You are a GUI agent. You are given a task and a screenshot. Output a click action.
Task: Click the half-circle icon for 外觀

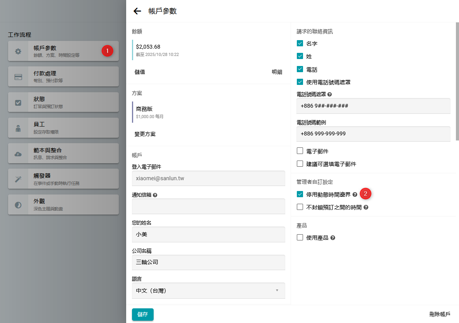18,205
